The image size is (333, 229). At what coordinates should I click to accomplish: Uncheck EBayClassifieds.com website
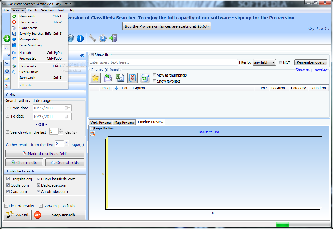tap(39, 179)
